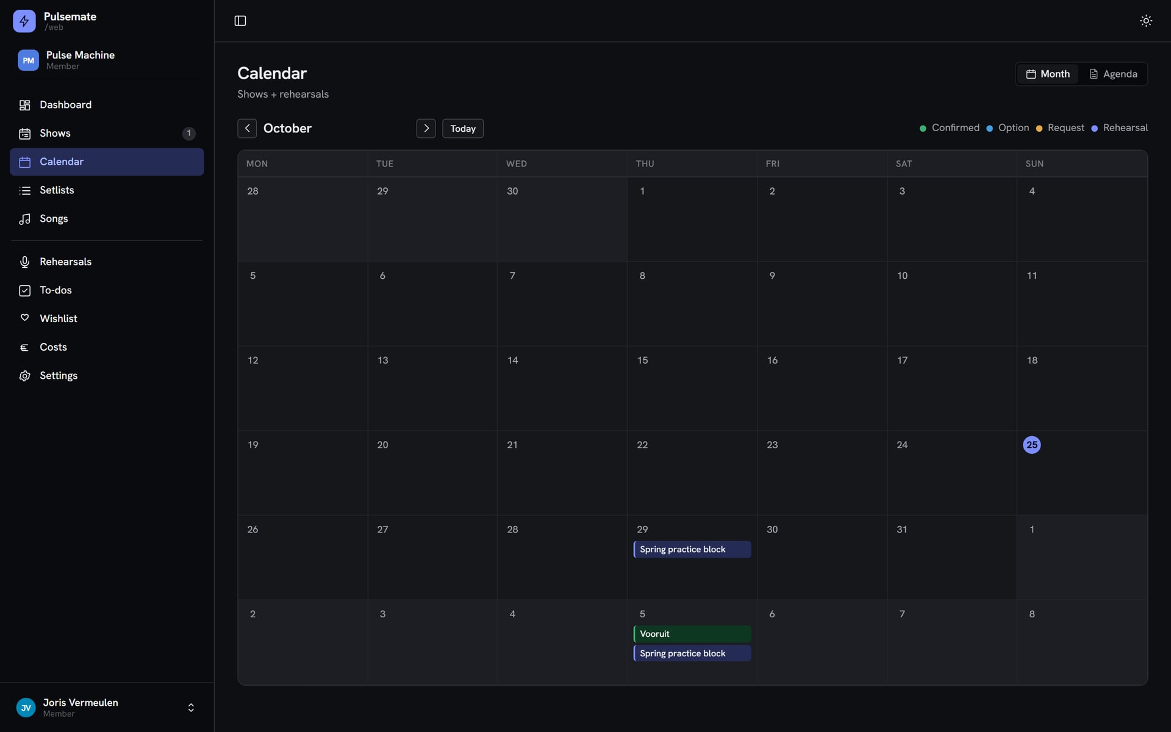1171x732 pixels.
Task: Open the Setlists section
Action: click(x=107, y=190)
